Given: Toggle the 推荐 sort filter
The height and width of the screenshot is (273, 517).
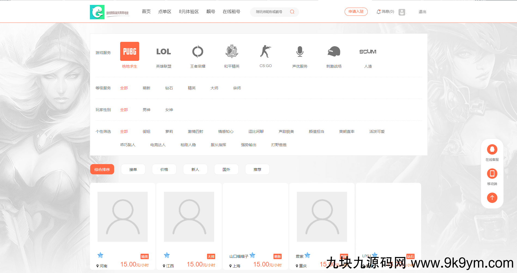Looking at the screenshot, I should click(257, 169).
